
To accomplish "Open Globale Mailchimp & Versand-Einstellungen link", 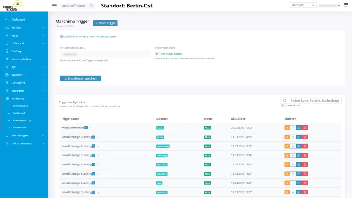I will click(88, 37).
